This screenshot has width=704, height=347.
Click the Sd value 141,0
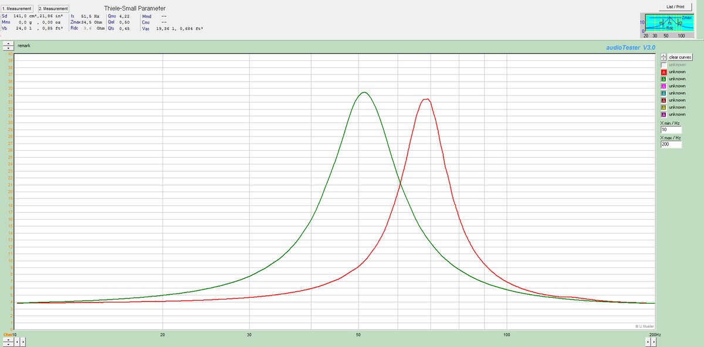pos(21,16)
